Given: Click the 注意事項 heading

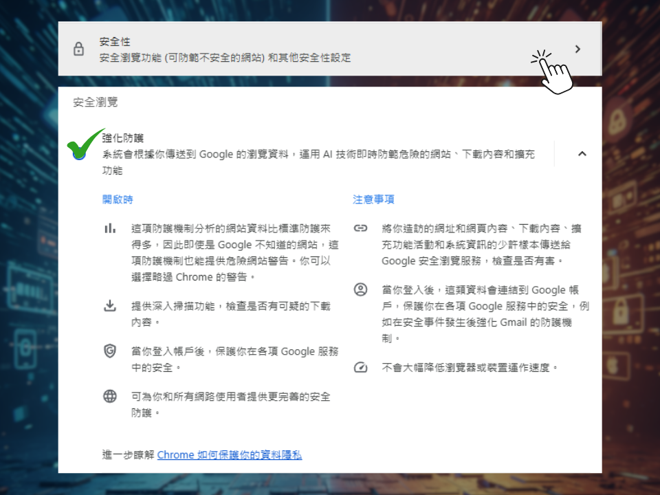Looking at the screenshot, I should click(x=373, y=199).
